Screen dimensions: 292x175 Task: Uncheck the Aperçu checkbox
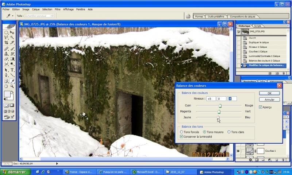[260, 107]
